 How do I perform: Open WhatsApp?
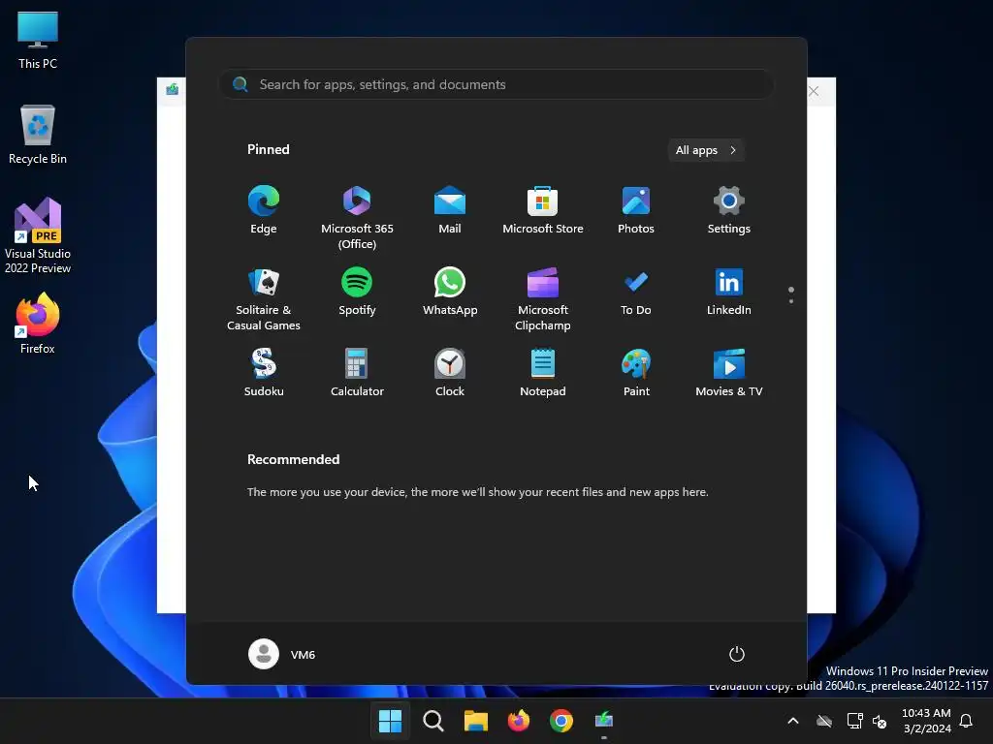450,292
